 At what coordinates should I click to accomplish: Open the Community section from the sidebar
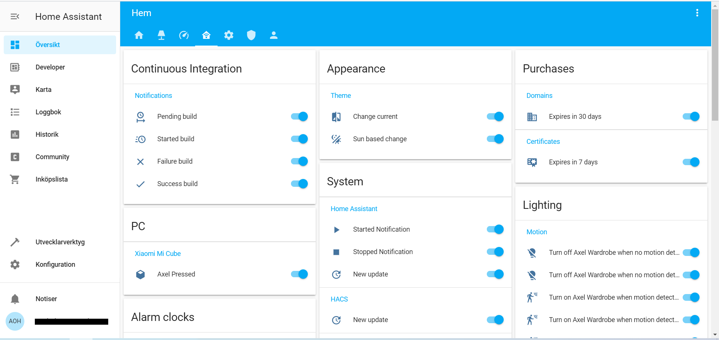15,157
